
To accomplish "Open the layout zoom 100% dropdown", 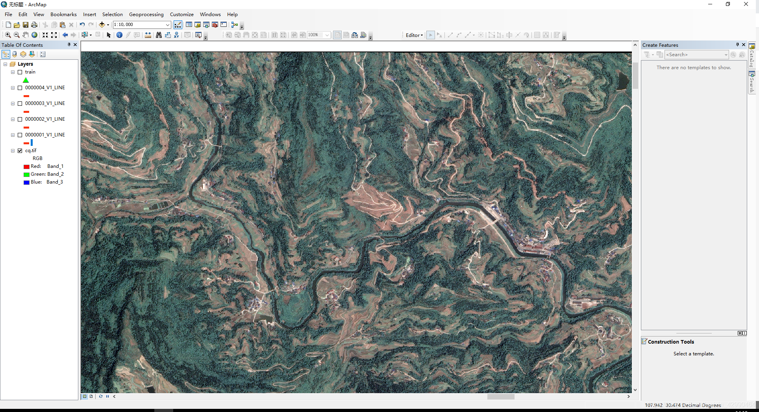I will [x=327, y=35].
